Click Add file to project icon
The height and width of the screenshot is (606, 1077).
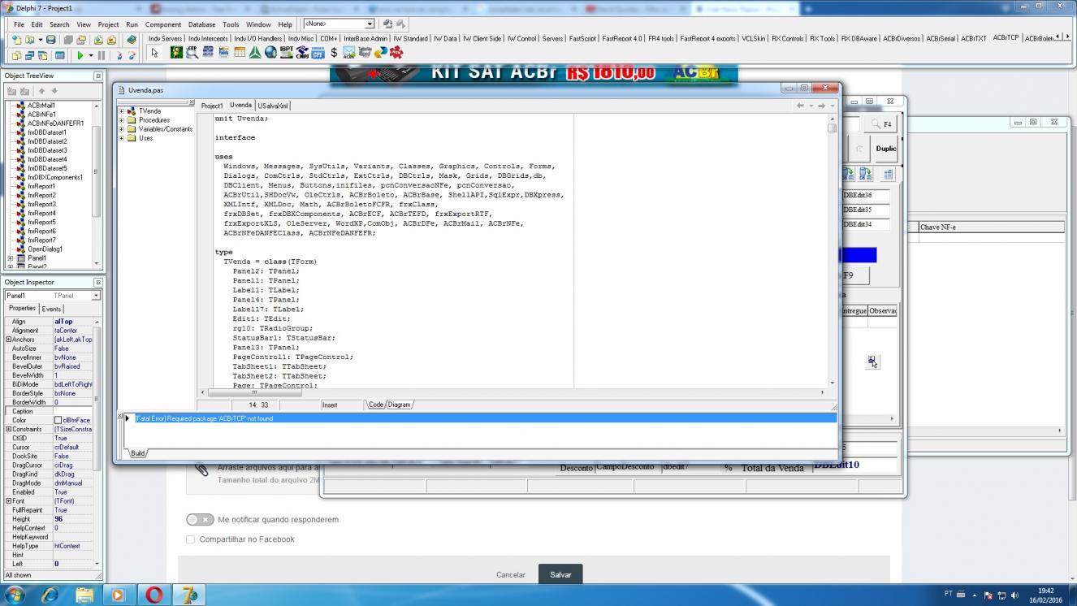click(x=98, y=40)
